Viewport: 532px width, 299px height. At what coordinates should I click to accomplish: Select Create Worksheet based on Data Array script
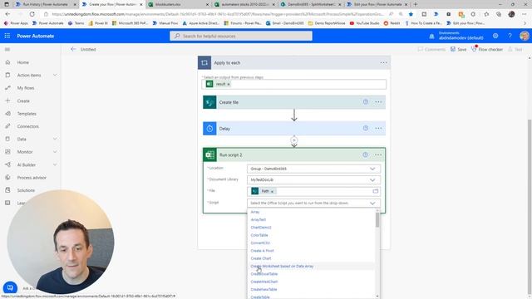[282, 267]
